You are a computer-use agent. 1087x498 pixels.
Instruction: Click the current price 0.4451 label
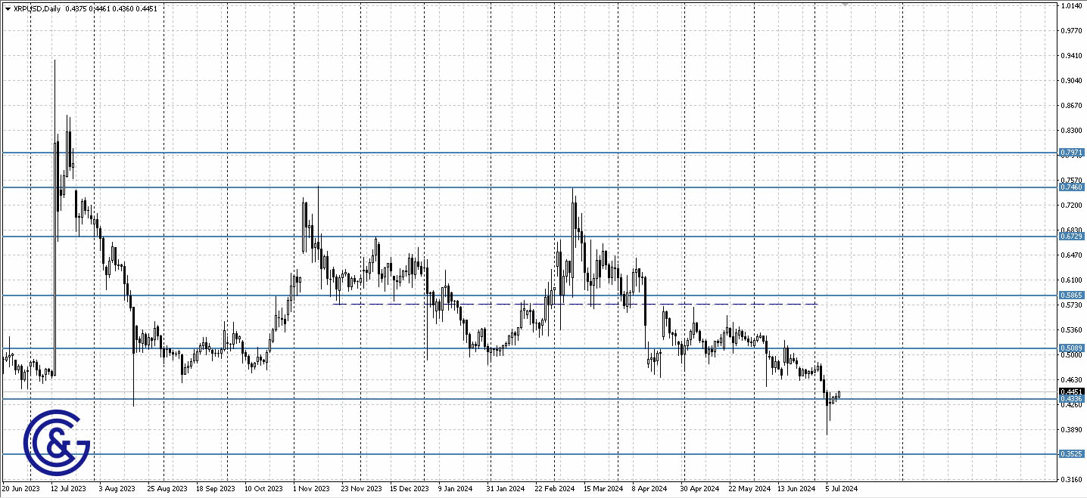tap(1071, 391)
